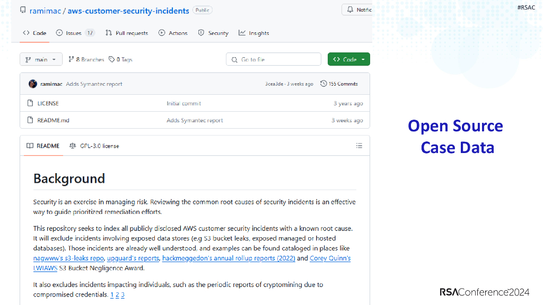This screenshot has width=543, height=305.
Task: Click the search magnifier icon in Go to file
Action: [x=234, y=59]
